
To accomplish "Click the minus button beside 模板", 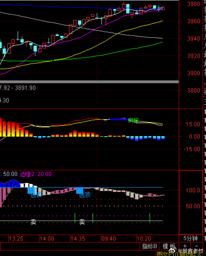I will (x=196, y=246).
